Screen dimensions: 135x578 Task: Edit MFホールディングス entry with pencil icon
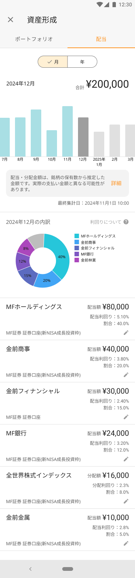126,333
